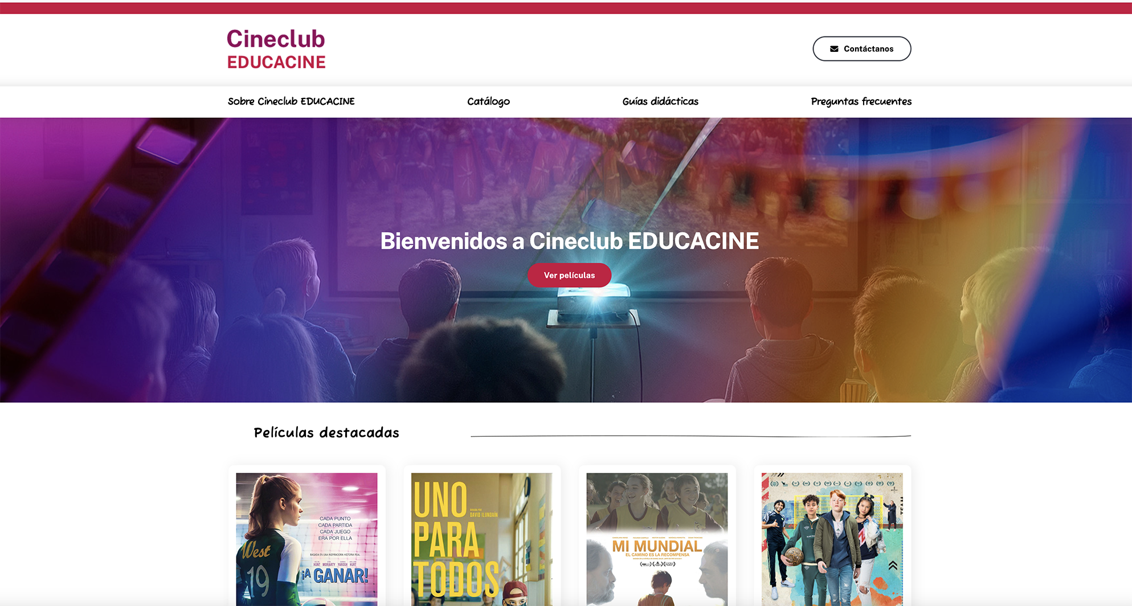
Task: Click the Películas destacadas section title
Action: click(326, 433)
